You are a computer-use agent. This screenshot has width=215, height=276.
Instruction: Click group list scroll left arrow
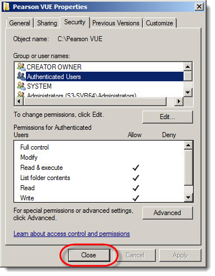(x=19, y=101)
